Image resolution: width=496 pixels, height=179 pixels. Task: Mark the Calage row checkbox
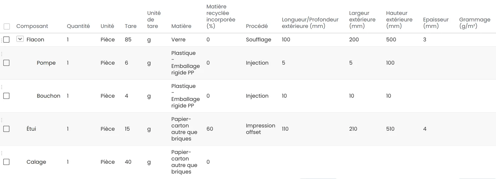pos(6,162)
